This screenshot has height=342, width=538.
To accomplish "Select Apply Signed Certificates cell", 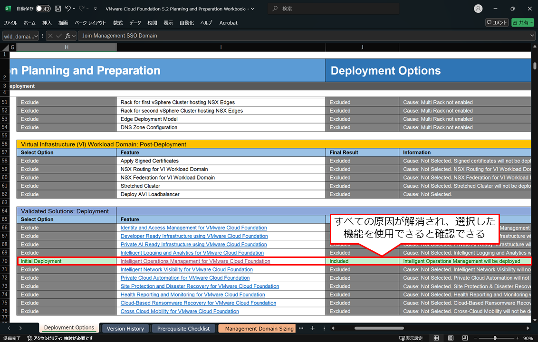I will pos(221,161).
